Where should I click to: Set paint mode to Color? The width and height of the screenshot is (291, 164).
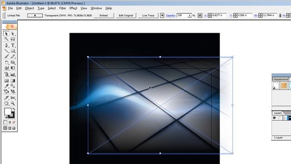point(5,123)
